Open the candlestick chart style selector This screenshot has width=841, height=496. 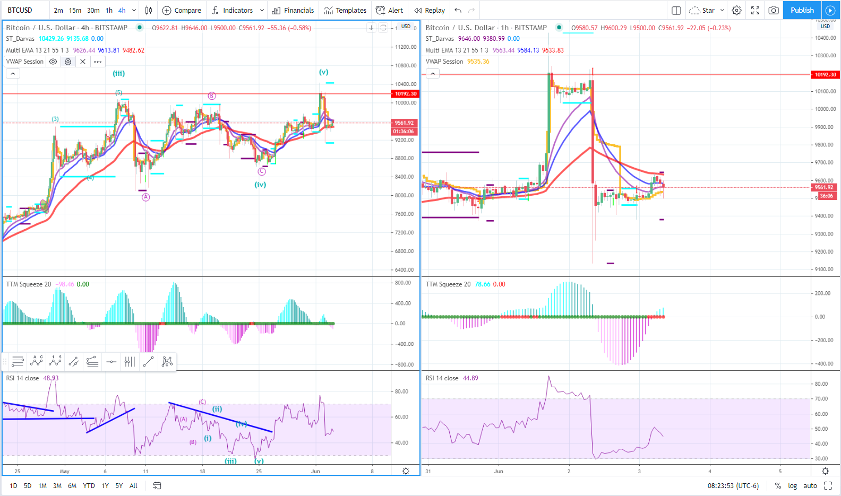pos(149,10)
